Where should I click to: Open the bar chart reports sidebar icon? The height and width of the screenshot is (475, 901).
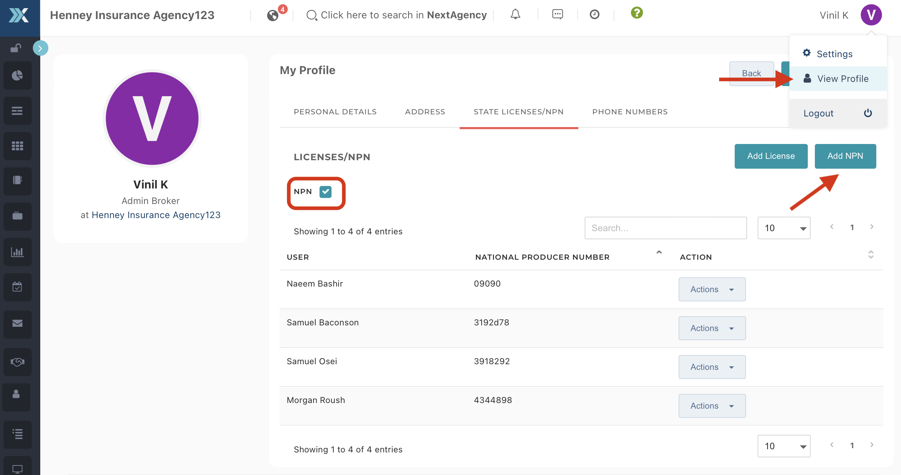coord(17,252)
